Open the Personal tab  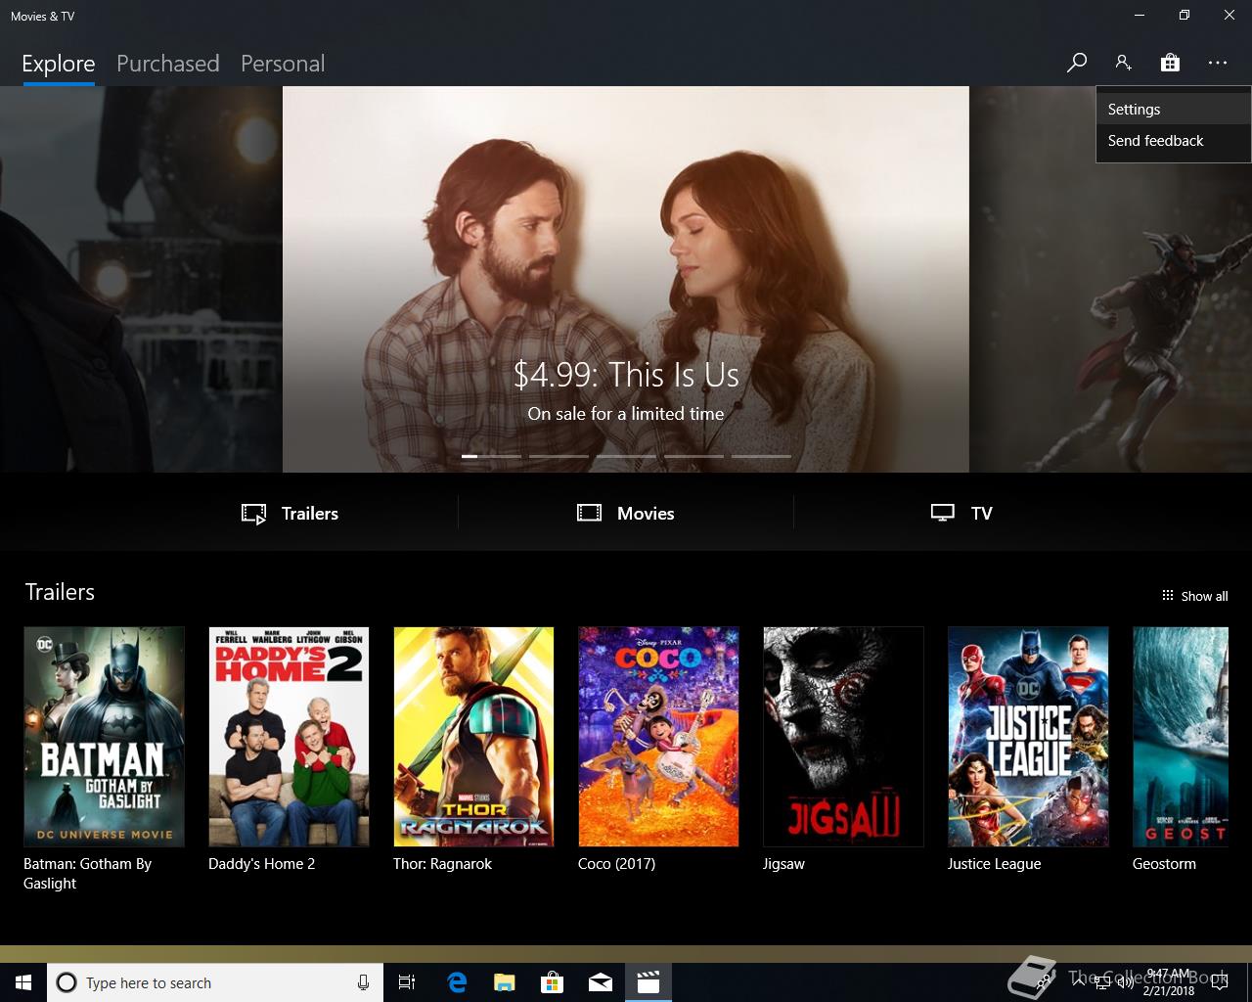coord(283,64)
